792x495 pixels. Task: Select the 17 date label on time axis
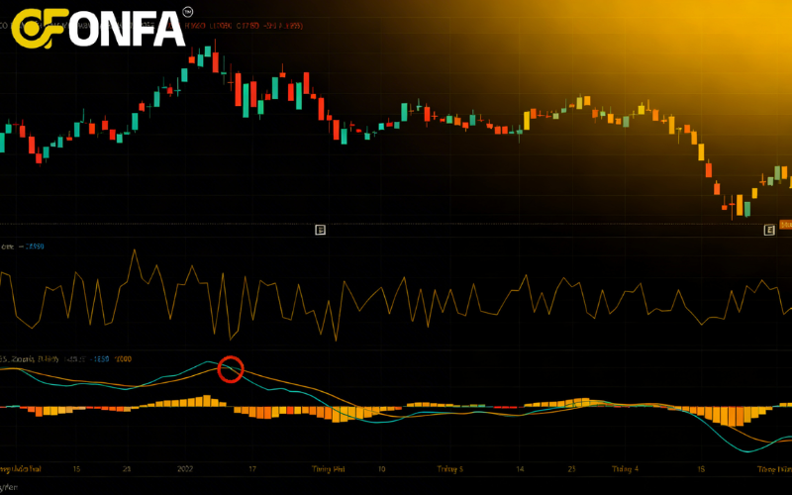(251, 468)
